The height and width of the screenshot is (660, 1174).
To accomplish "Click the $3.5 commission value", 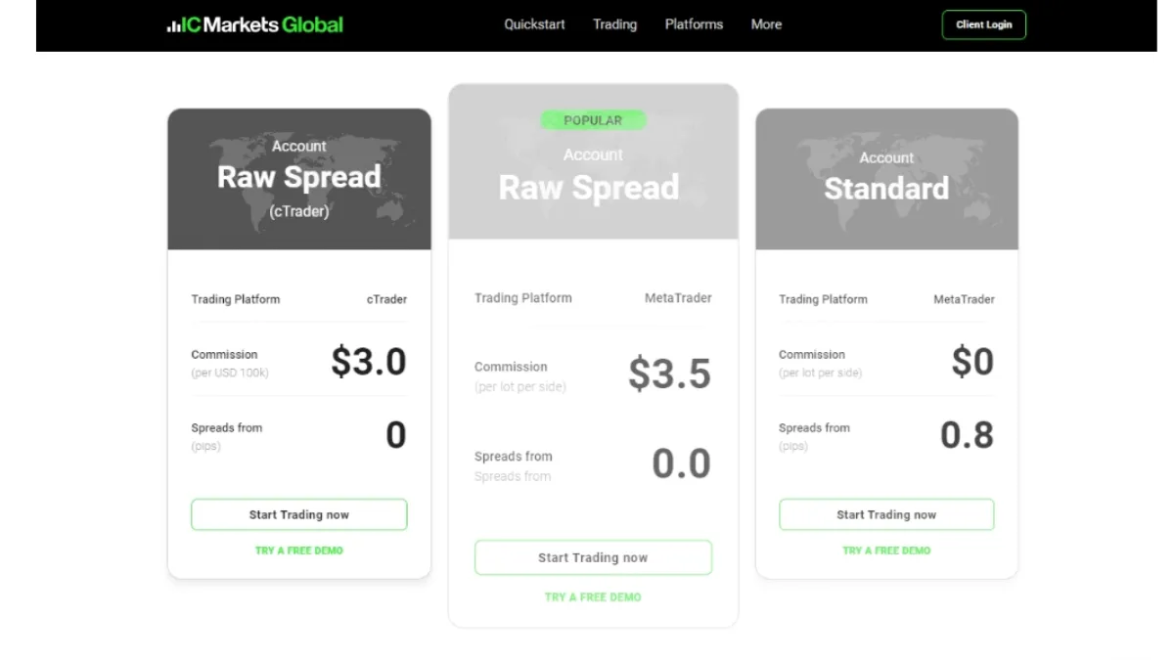I will (669, 374).
